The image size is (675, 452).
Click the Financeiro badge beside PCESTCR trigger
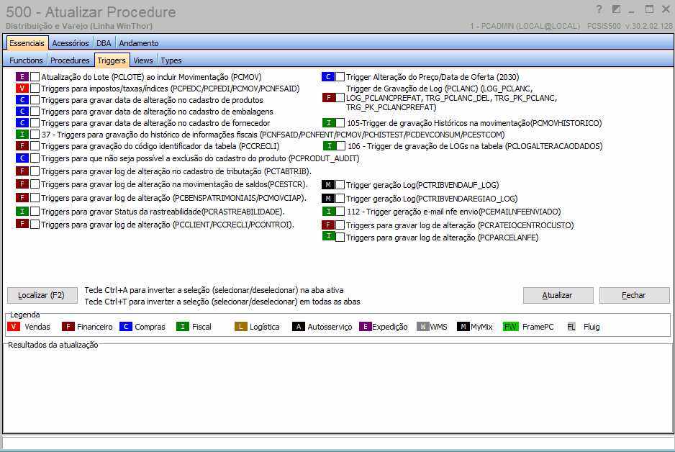pos(22,184)
